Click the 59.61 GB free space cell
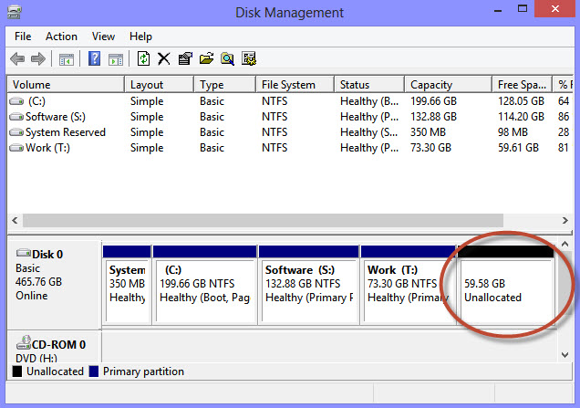This screenshot has width=580, height=408. point(518,148)
